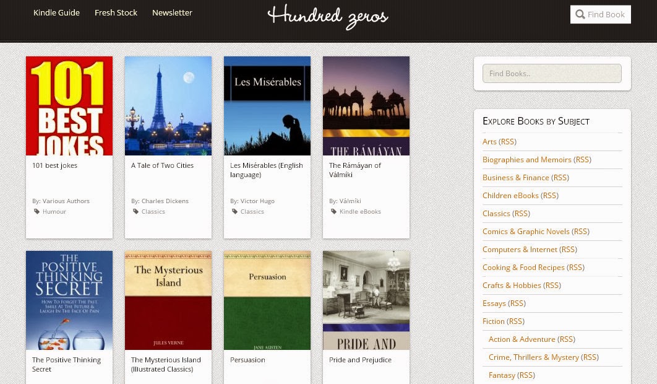Browse the Arts subject
The height and width of the screenshot is (384, 657).
tap(489, 142)
